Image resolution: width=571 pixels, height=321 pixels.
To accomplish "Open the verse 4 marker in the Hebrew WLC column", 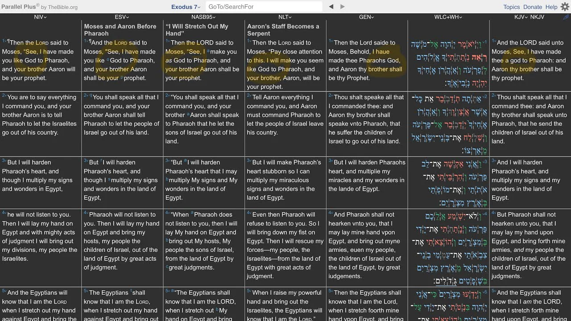I will coord(484,215).
